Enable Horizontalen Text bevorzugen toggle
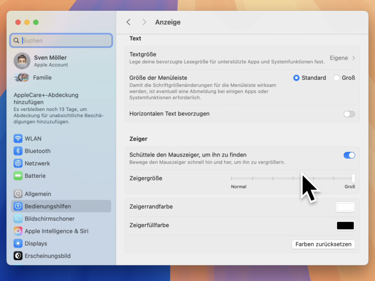This screenshot has height=281, width=375. click(x=349, y=114)
